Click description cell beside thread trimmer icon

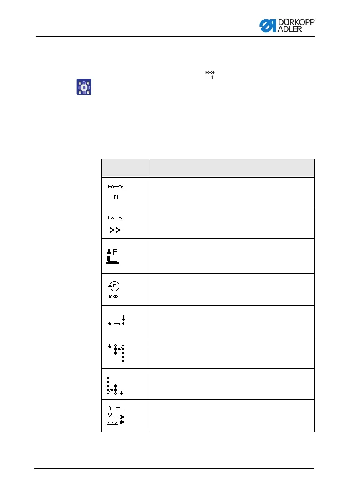tap(231, 415)
